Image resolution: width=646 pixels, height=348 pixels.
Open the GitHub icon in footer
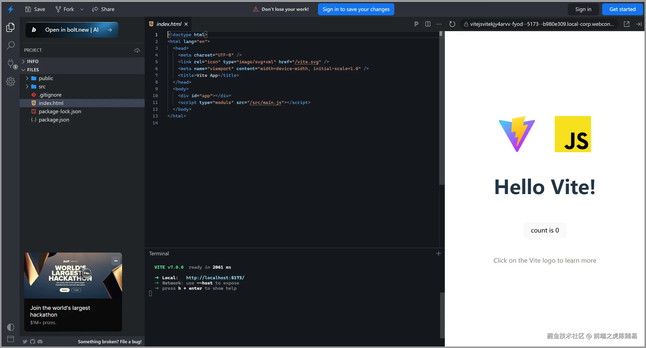[32, 341]
